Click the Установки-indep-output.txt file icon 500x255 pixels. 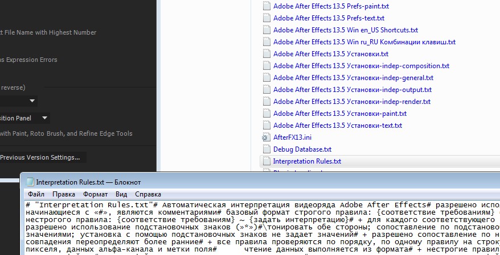(x=266, y=90)
